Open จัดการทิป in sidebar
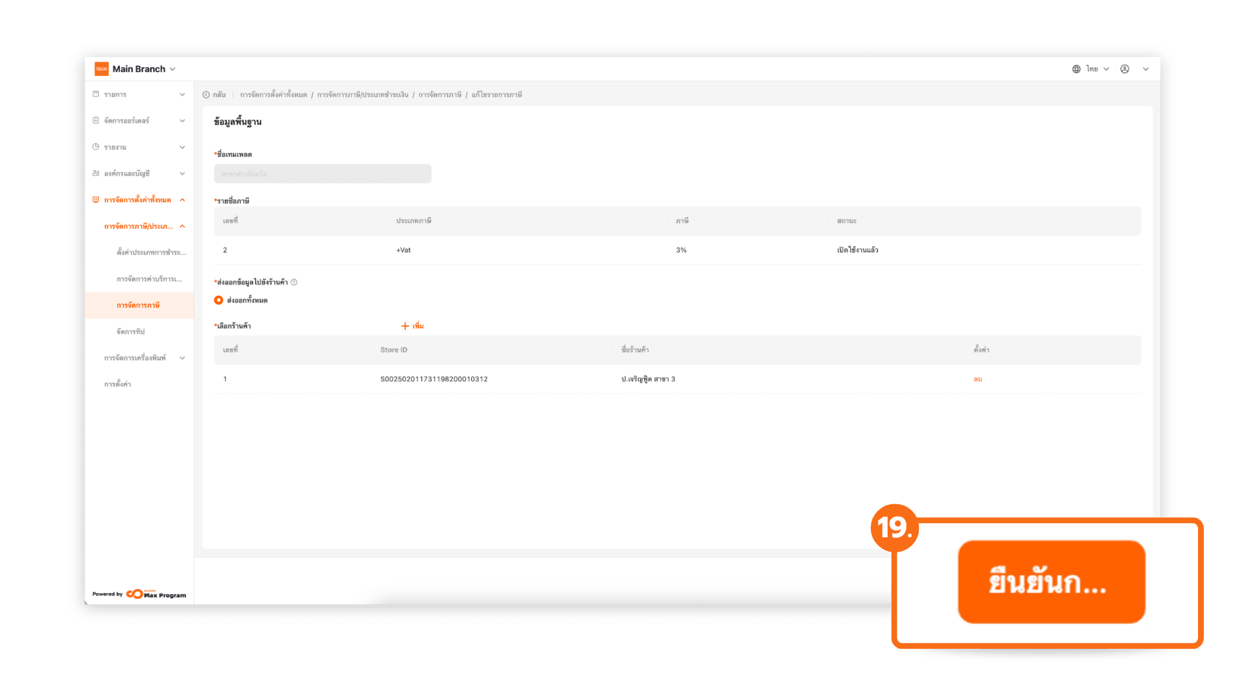This screenshot has width=1244, height=700. click(x=131, y=331)
